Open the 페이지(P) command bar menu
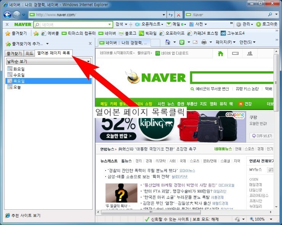282x225 pixels. 226,42
